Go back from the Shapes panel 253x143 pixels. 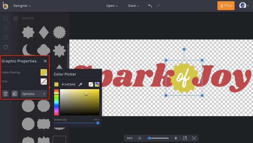[16, 18]
